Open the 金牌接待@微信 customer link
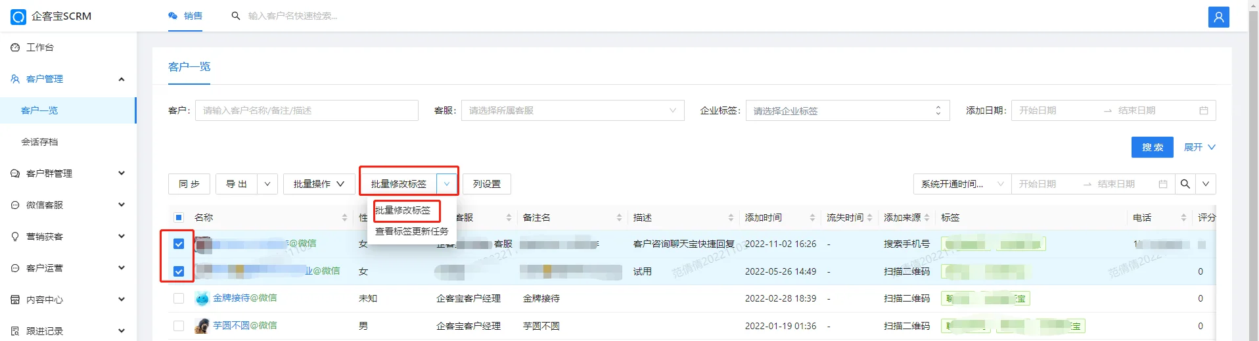Viewport: 1259px width, 341px height. tap(245, 298)
